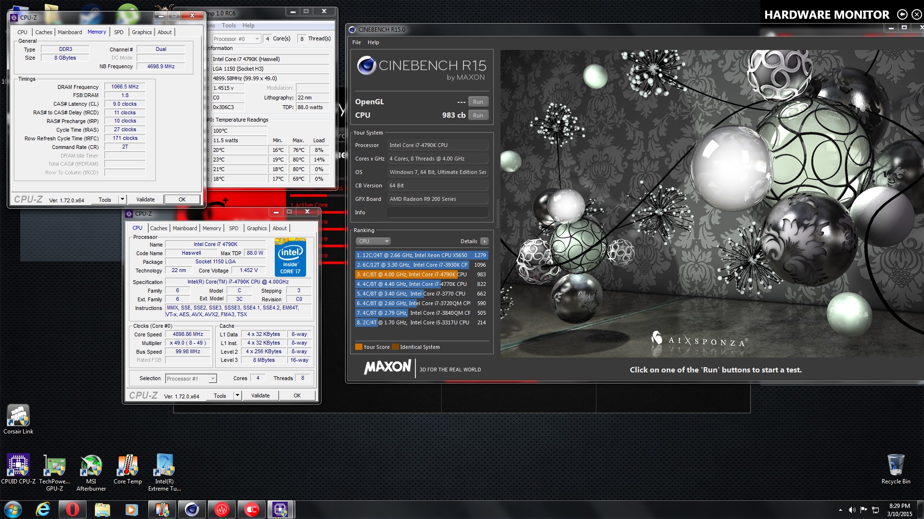This screenshot has height=519, width=924.
Task: Switch to Mainboard tab in top CPU-Z
Action: pos(70,32)
